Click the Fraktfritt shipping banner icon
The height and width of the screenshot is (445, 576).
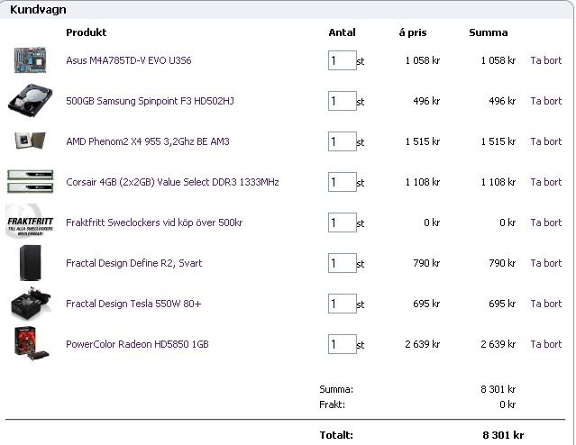coord(30,222)
